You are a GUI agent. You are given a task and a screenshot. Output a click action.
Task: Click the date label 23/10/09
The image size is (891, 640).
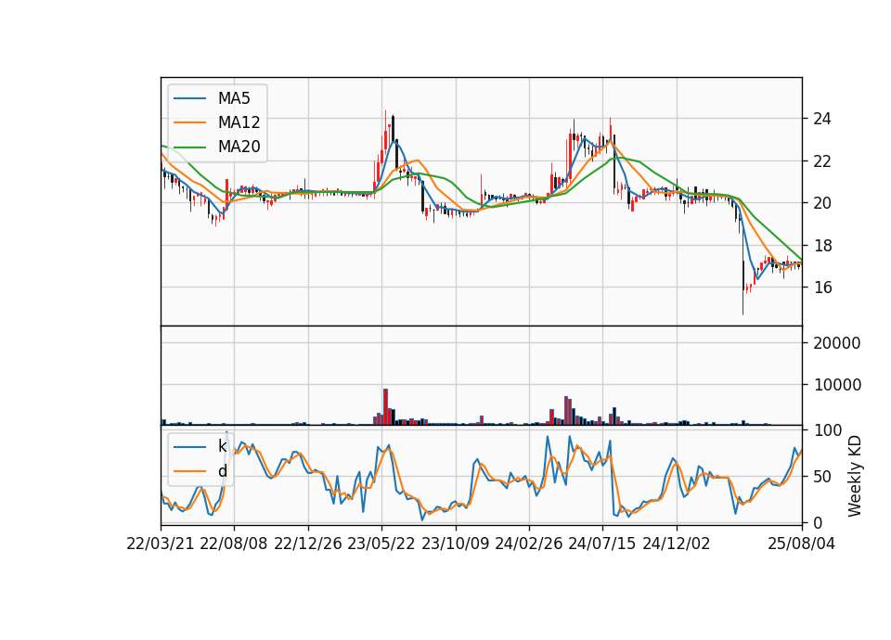point(455,544)
